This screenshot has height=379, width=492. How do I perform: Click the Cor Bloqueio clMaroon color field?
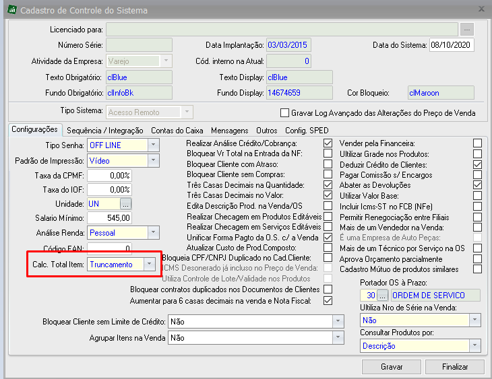click(441, 93)
